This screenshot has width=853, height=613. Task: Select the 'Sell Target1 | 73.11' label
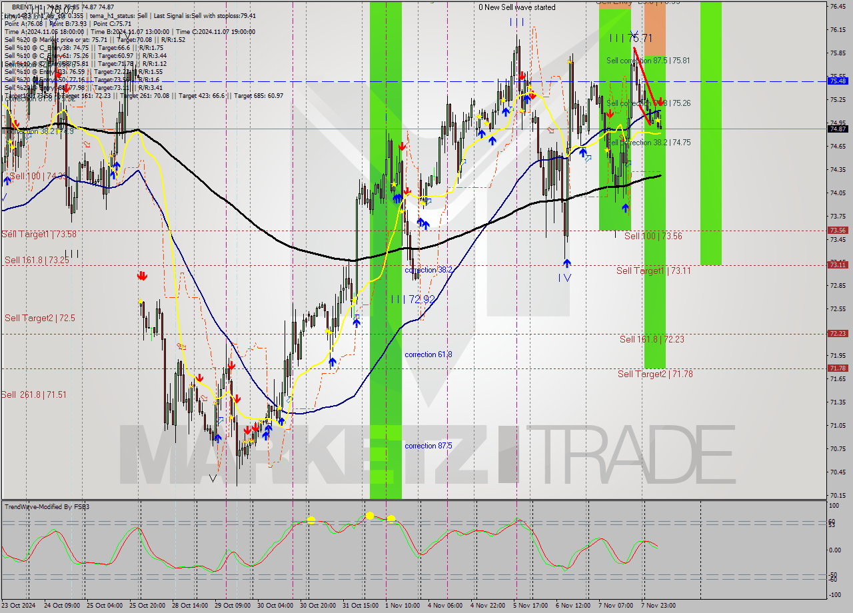(653, 271)
